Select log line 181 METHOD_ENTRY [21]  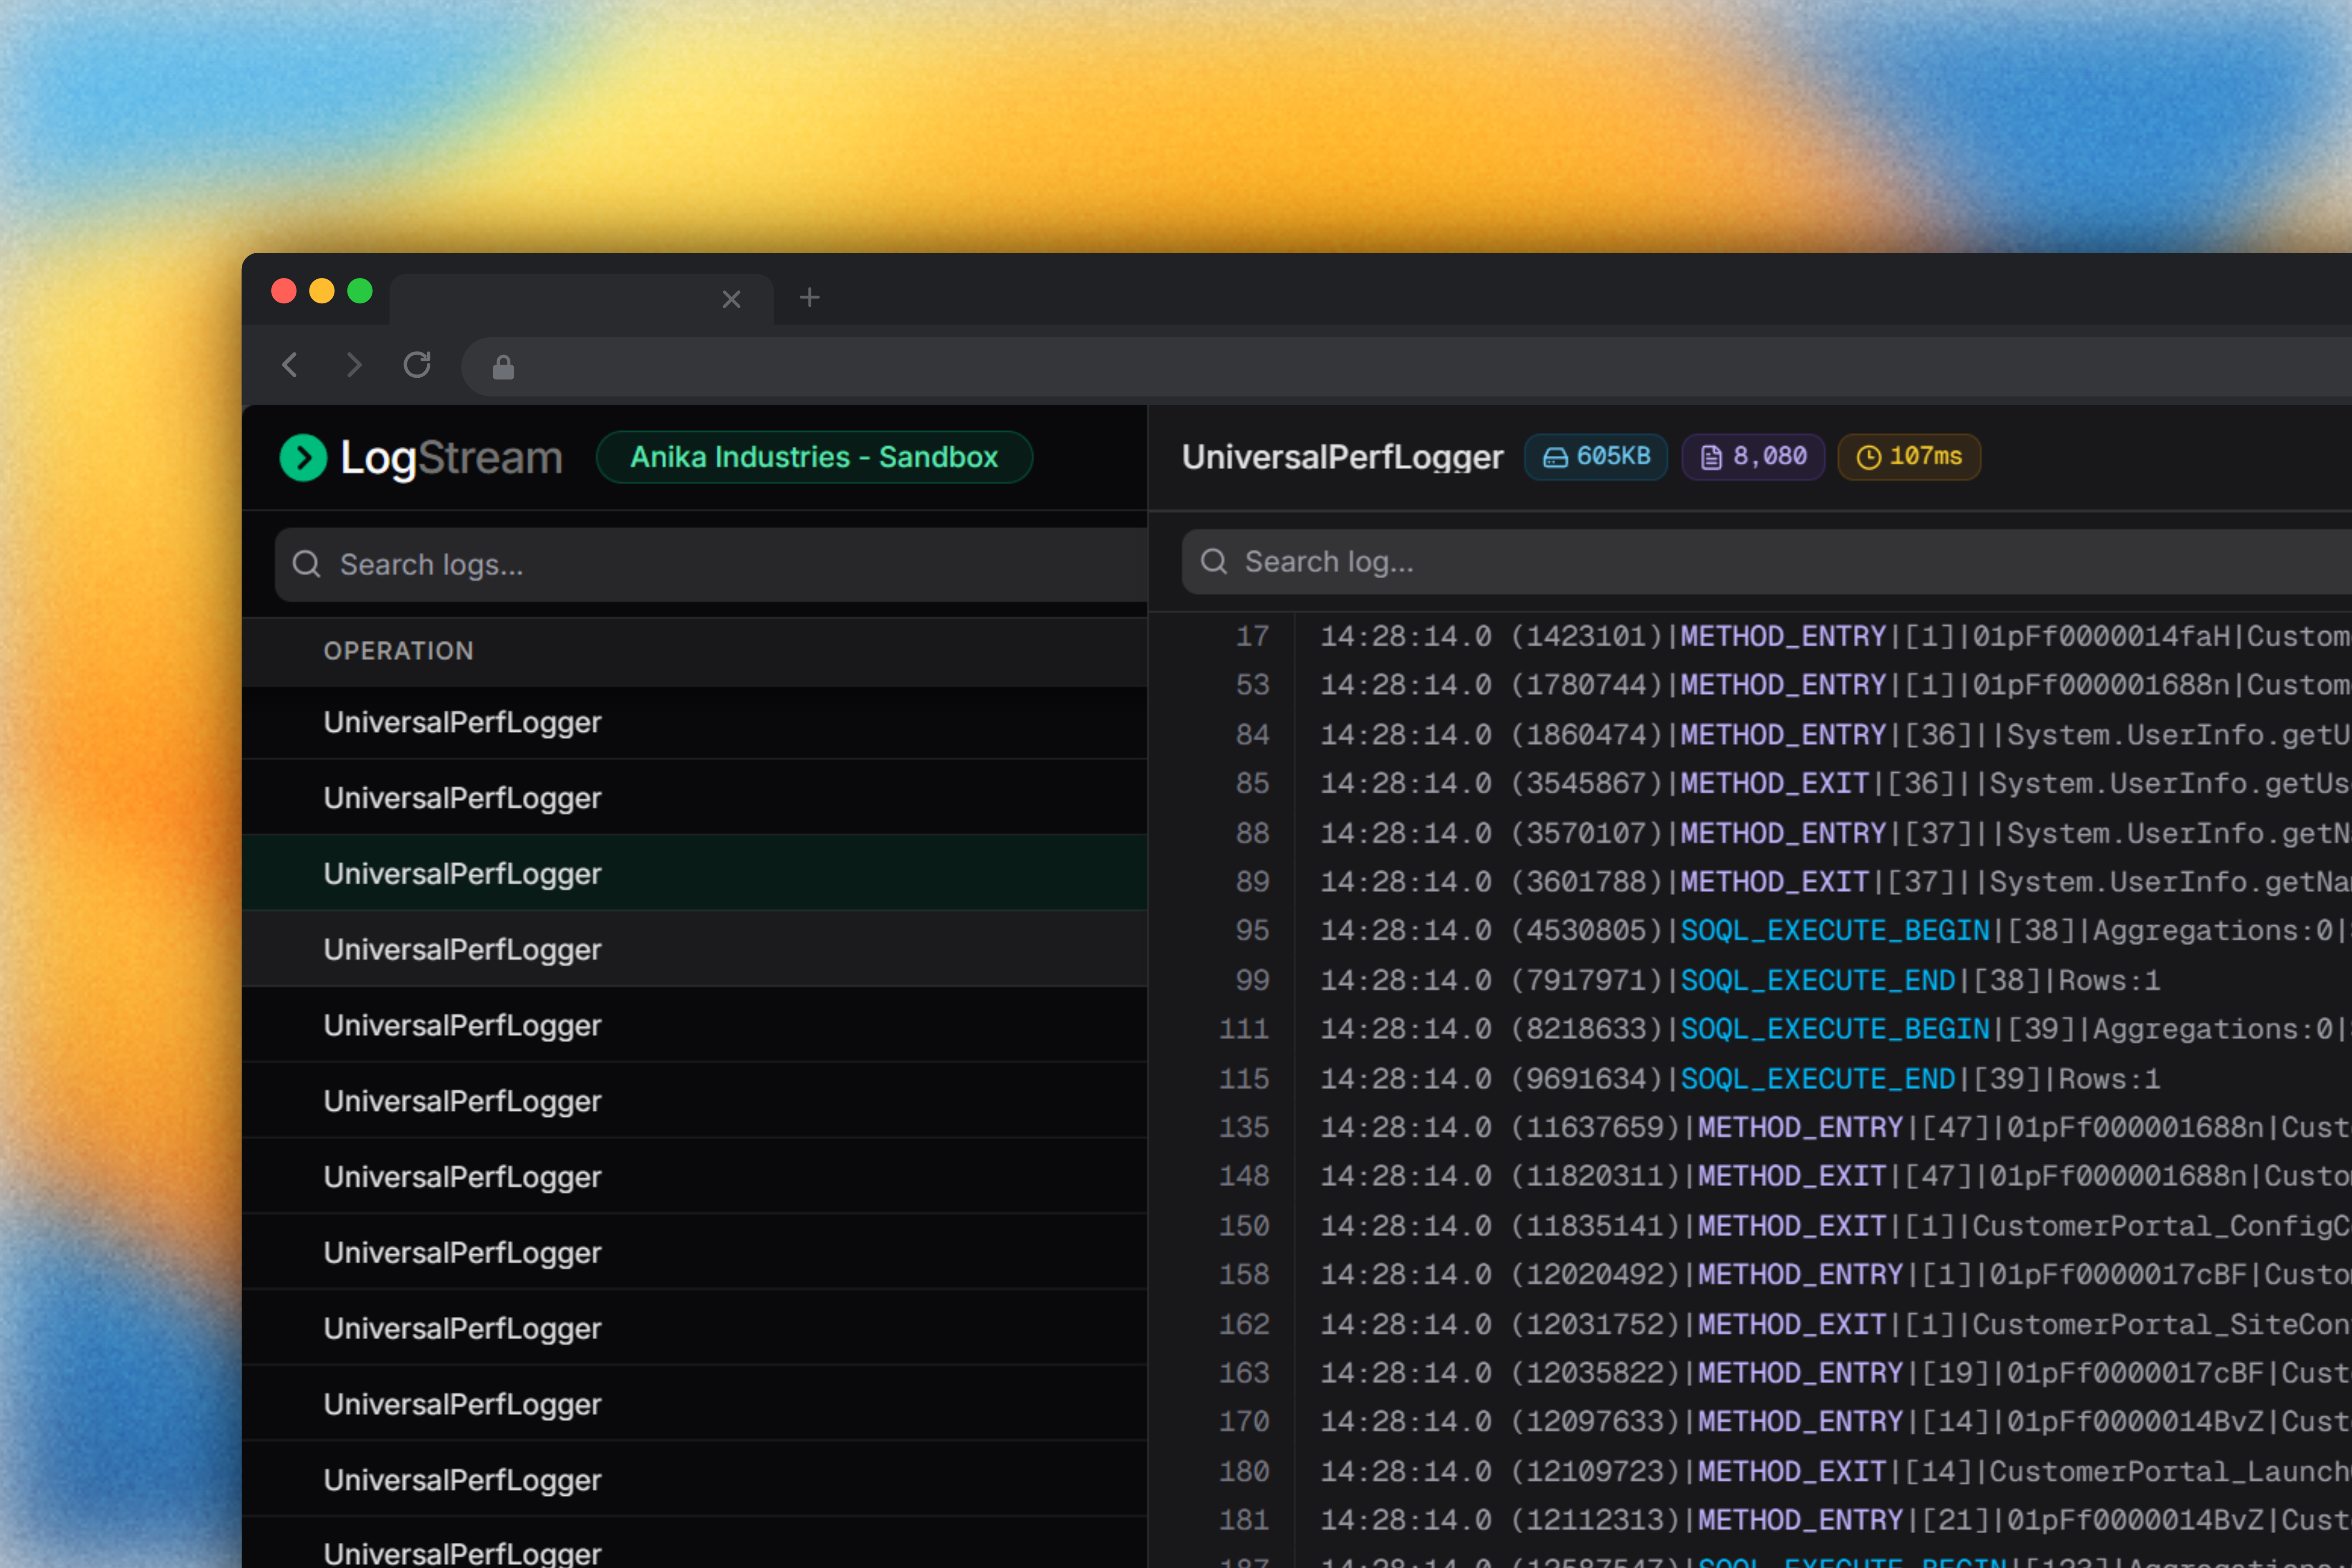[1750, 1520]
